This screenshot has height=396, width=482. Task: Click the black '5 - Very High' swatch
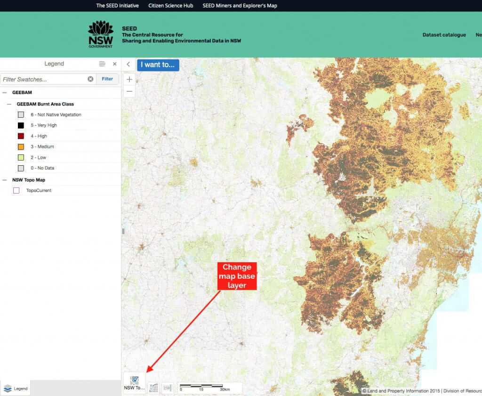[21, 125]
